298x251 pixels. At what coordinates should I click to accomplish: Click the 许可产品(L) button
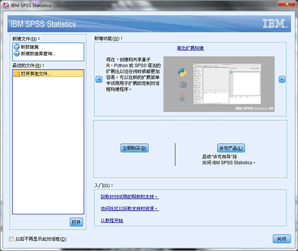tap(231, 148)
